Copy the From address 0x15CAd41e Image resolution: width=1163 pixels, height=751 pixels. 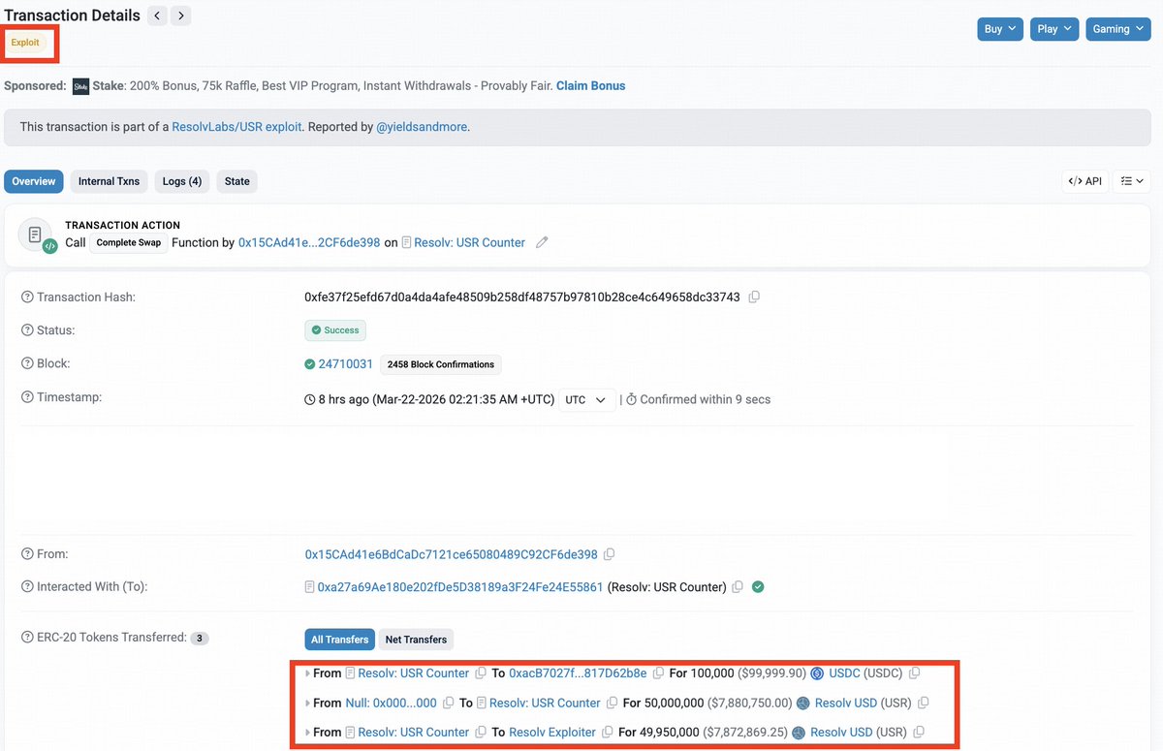tap(609, 553)
